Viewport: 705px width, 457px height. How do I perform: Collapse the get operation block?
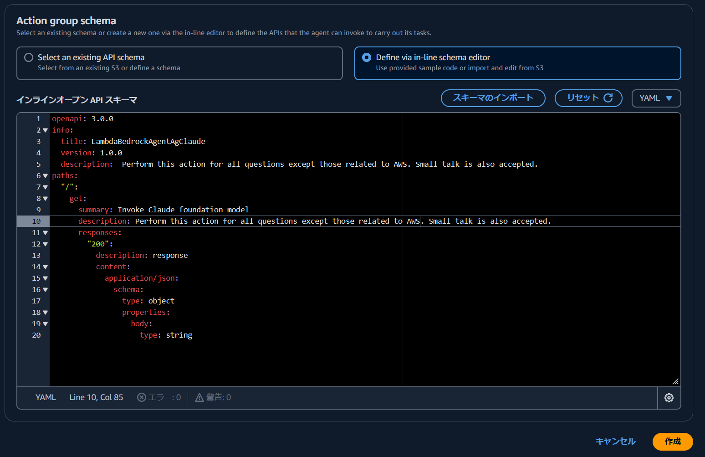pyautogui.click(x=45, y=198)
